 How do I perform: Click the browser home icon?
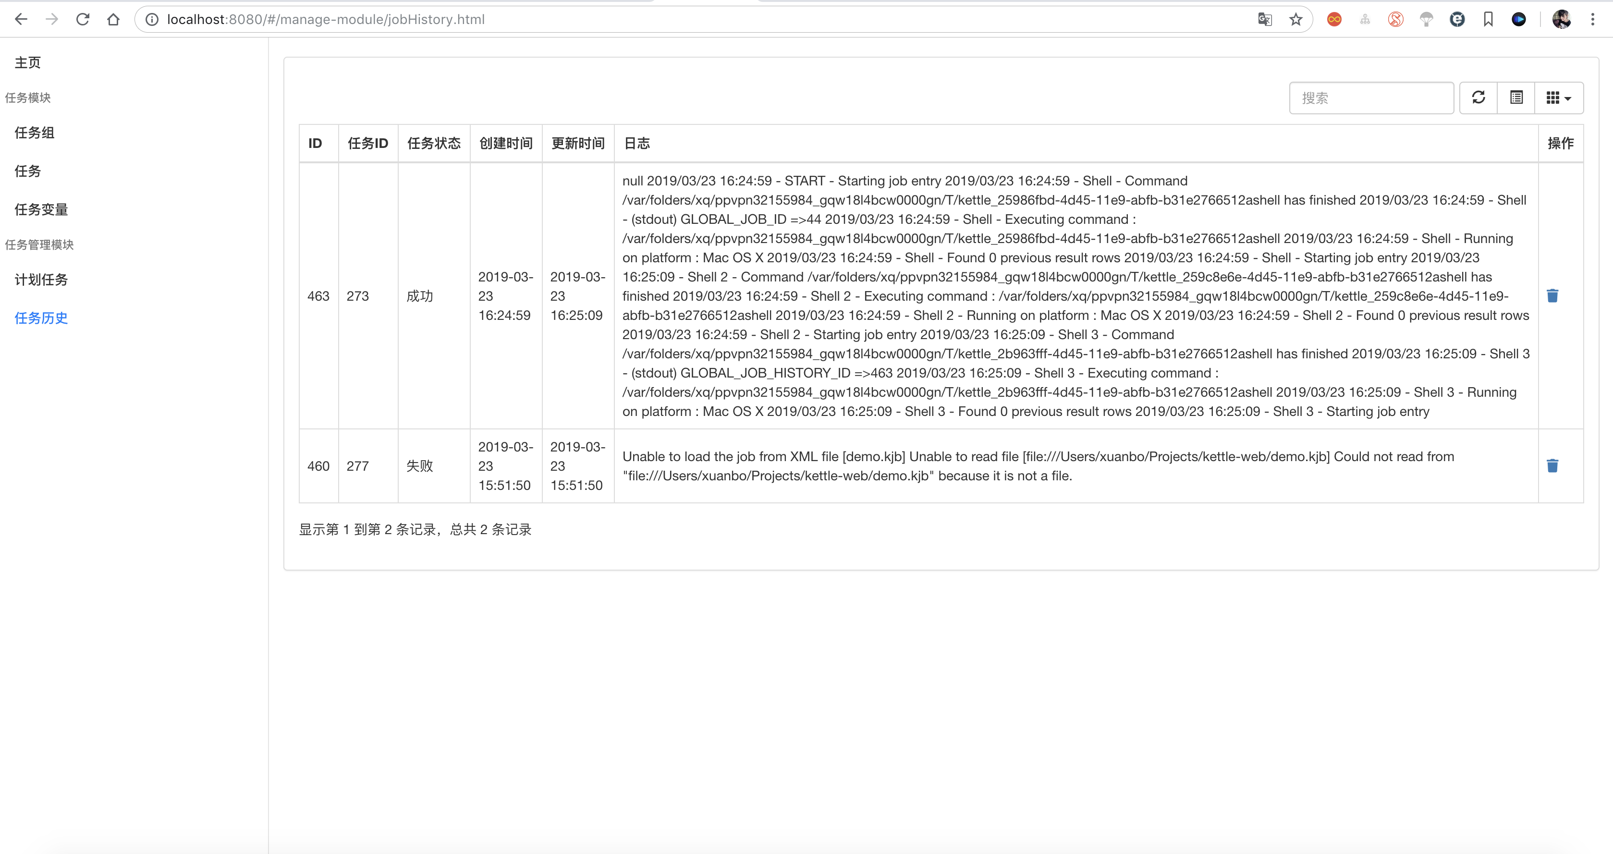coord(113,19)
